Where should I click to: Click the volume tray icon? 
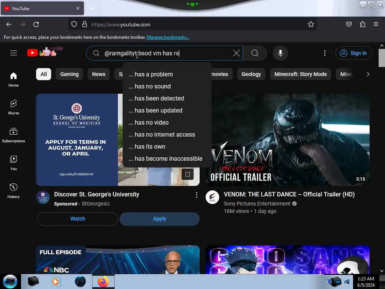pos(347,281)
